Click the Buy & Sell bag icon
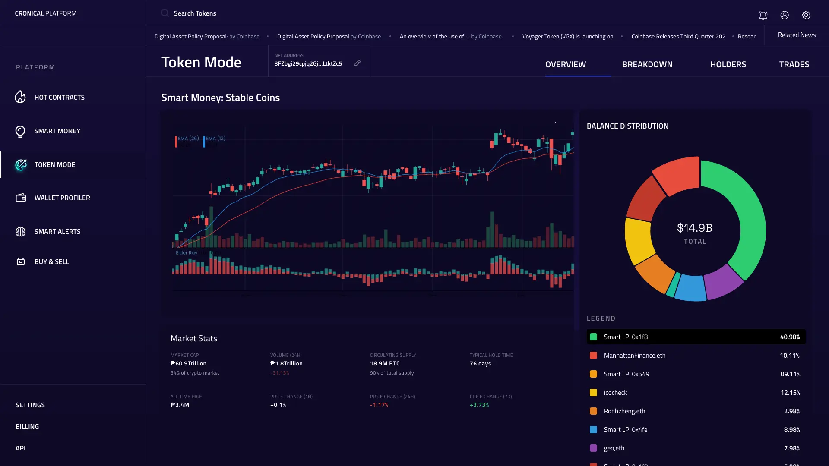This screenshot has width=829, height=466. pyautogui.click(x=21, y=261)
